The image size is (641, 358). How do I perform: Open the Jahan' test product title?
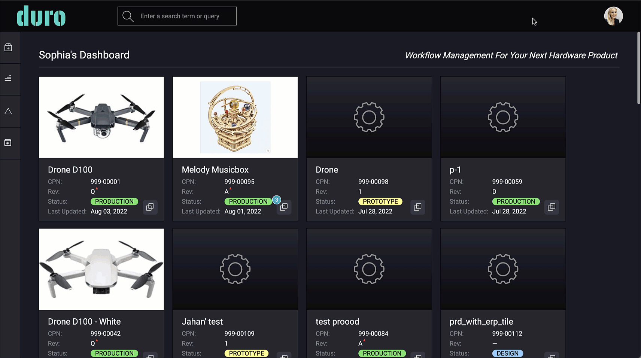(202, 321)
